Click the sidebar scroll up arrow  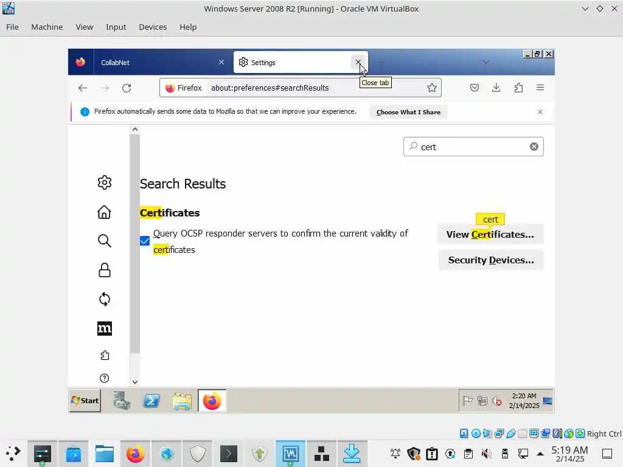(135, 130)
